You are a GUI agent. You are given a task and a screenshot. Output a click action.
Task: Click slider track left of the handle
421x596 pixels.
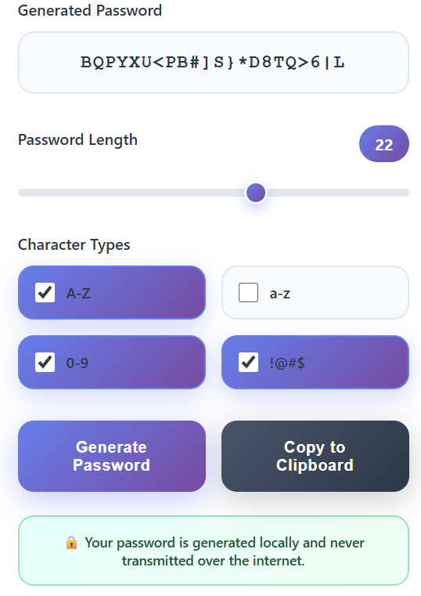pyautogui.click(x=131, y=193)
